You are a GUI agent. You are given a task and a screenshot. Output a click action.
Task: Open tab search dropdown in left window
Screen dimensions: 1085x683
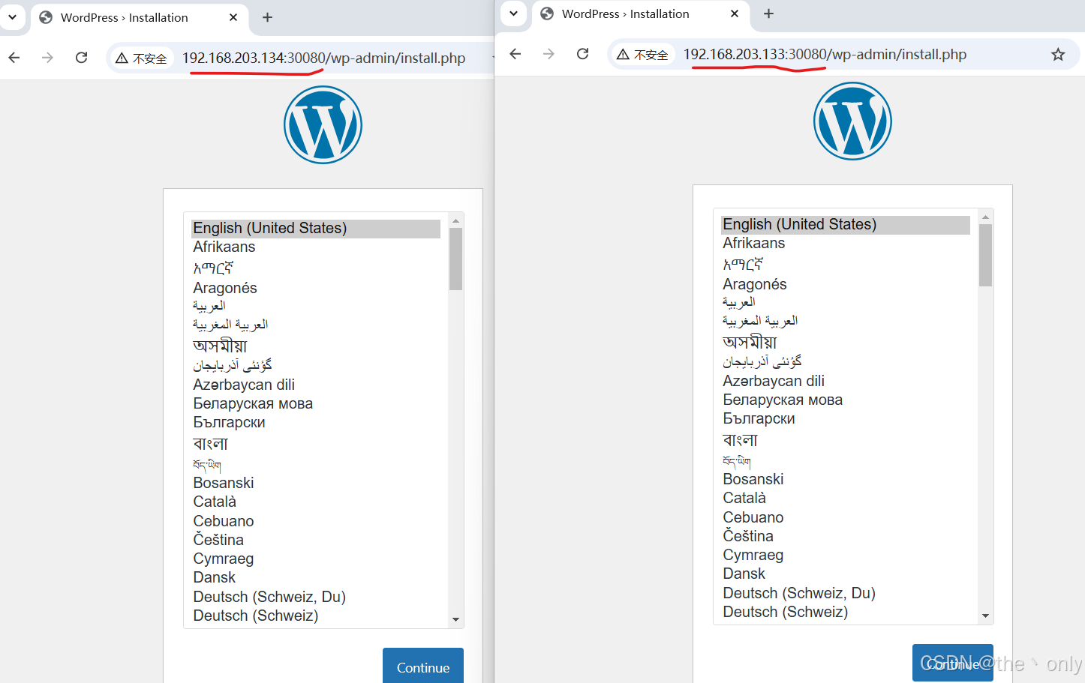(x=12, y=16)
